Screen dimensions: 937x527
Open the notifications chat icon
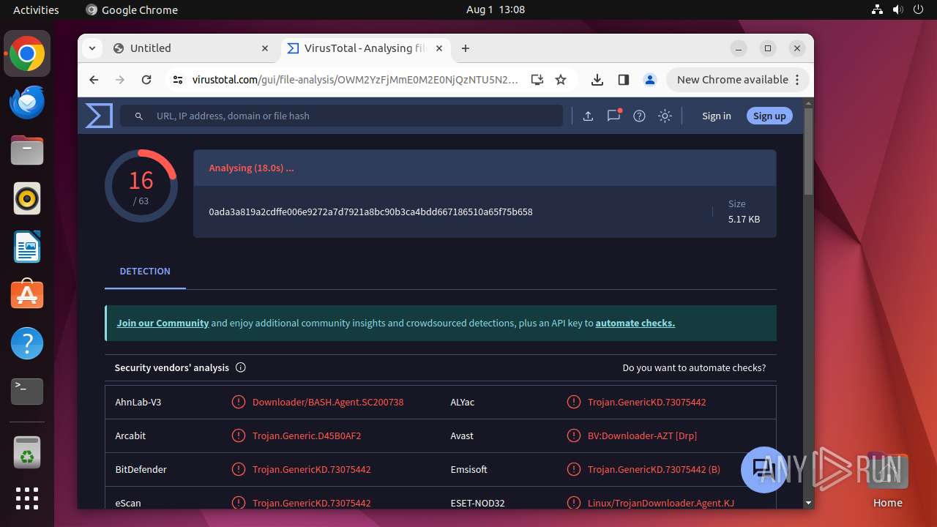[613, 116]
